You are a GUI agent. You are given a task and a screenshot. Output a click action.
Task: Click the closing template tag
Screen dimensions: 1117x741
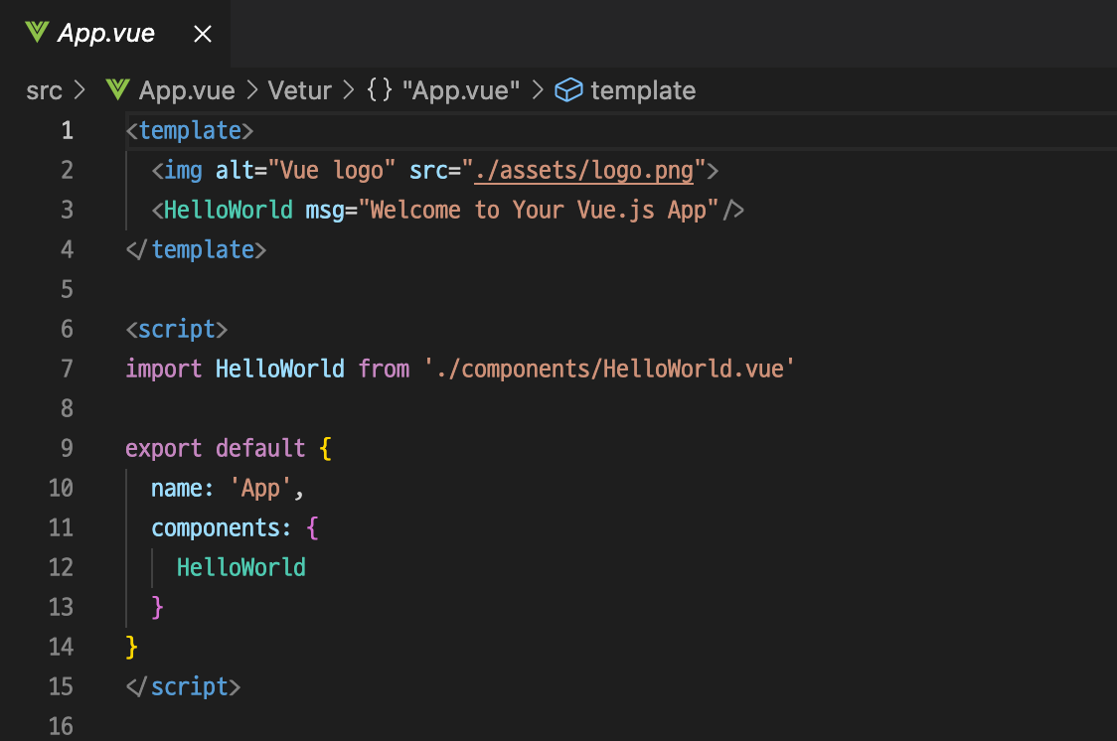pyautogui.click(x=196, y=250)
